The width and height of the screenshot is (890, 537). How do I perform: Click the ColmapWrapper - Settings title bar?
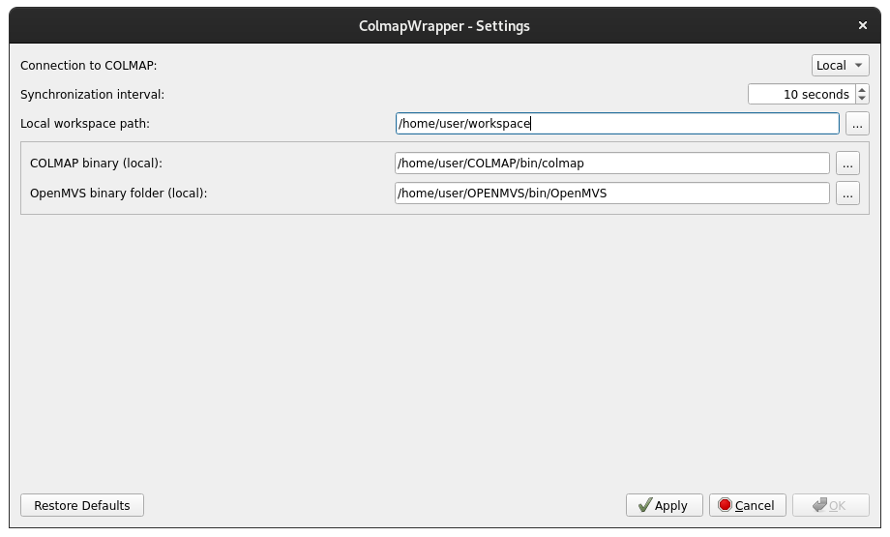(444, 25)
